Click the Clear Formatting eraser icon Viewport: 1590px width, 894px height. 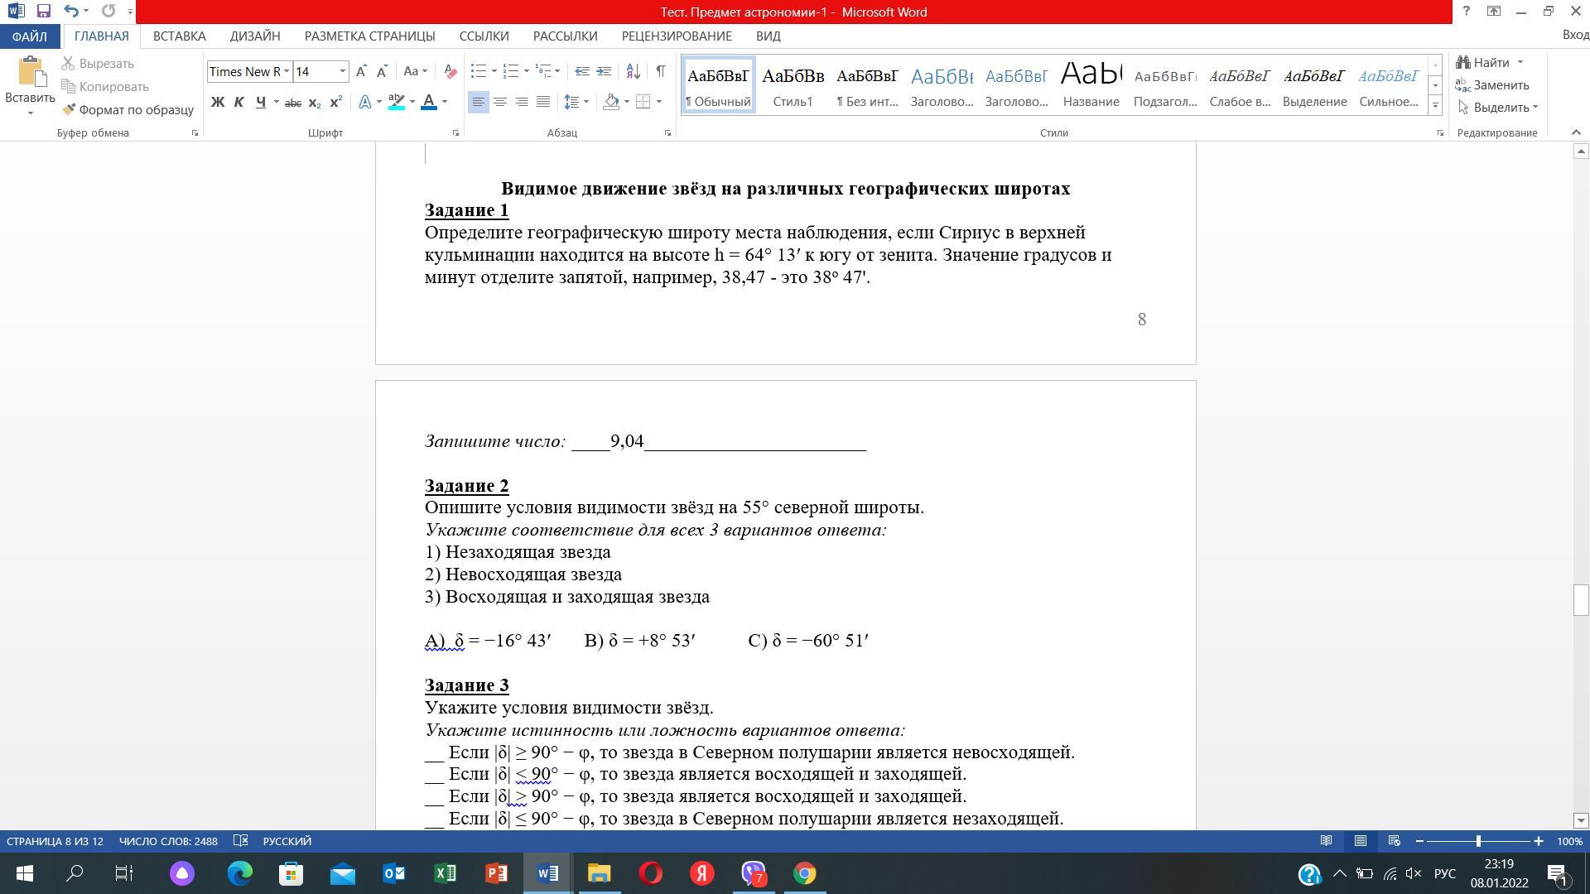[x=450, y=72]
